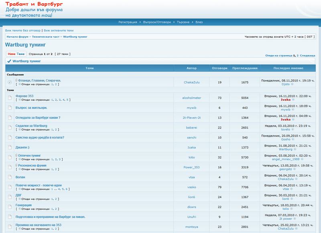
Task: Click the Теми column header
Action: [89, 68]
